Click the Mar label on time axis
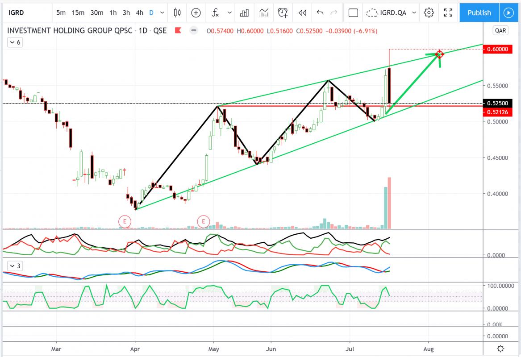This screenshot has height=357, width=521. click(56, 349)
